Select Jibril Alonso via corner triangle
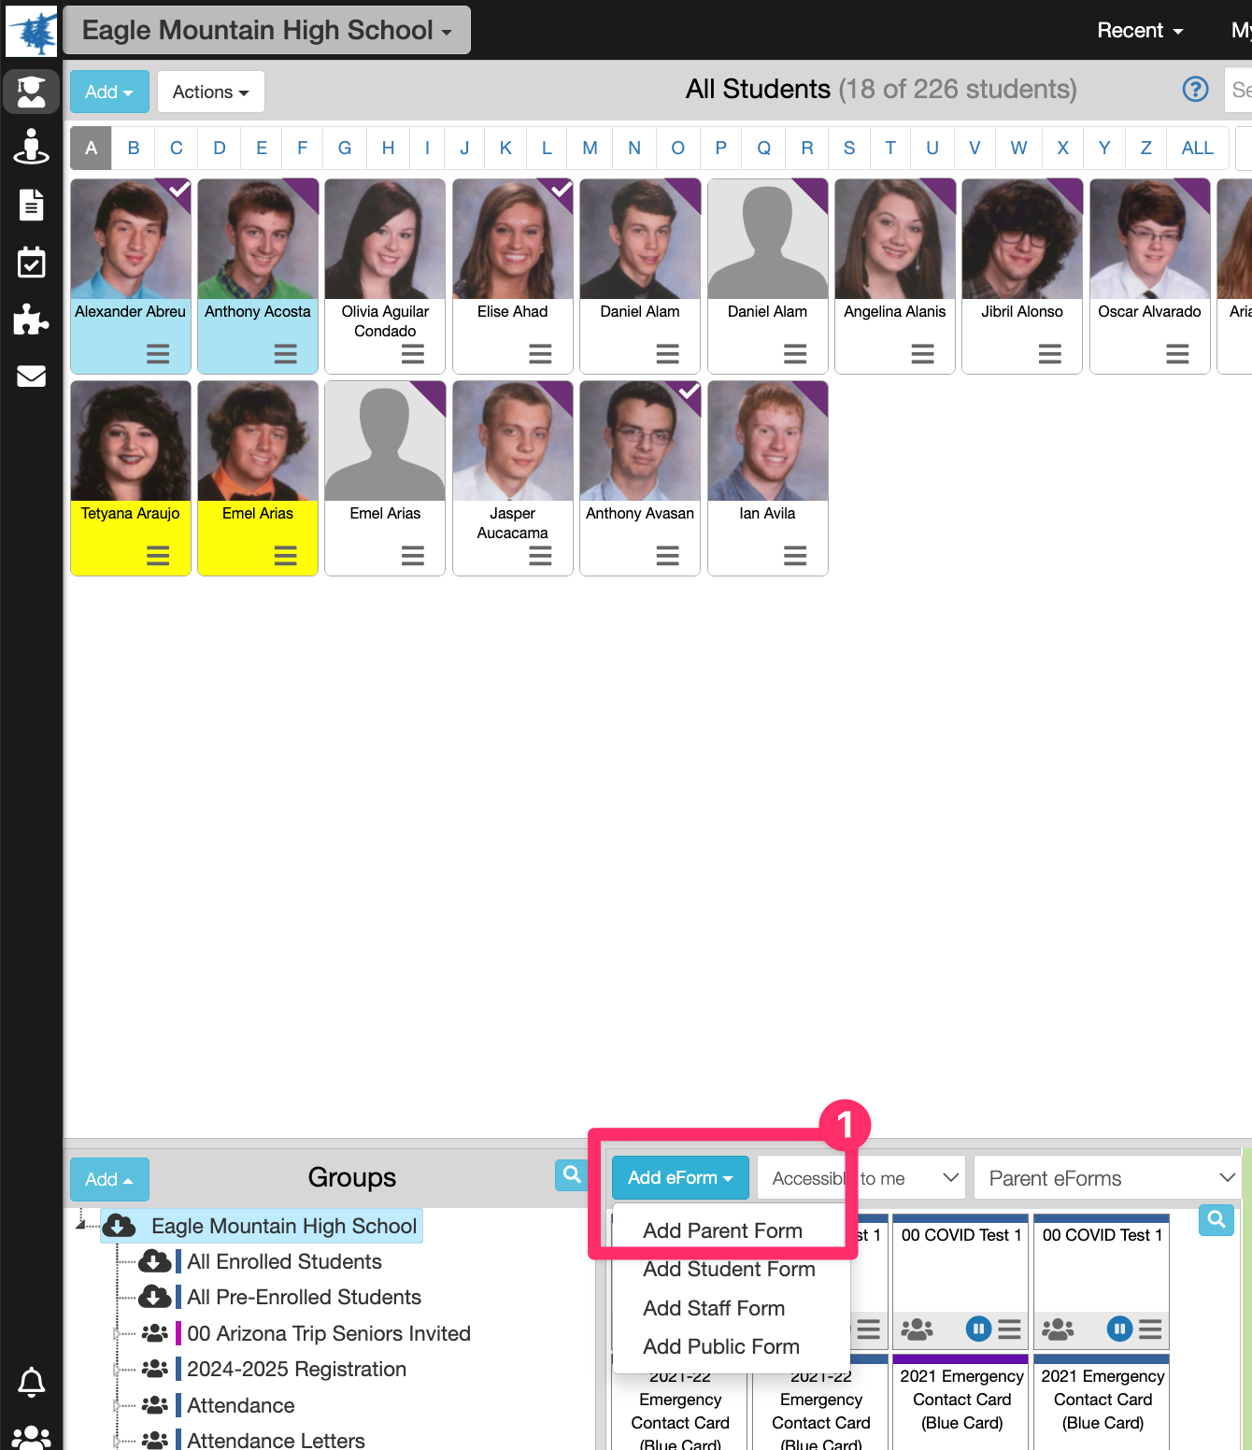The image size is (1252, 1450). click(1070, 191)
